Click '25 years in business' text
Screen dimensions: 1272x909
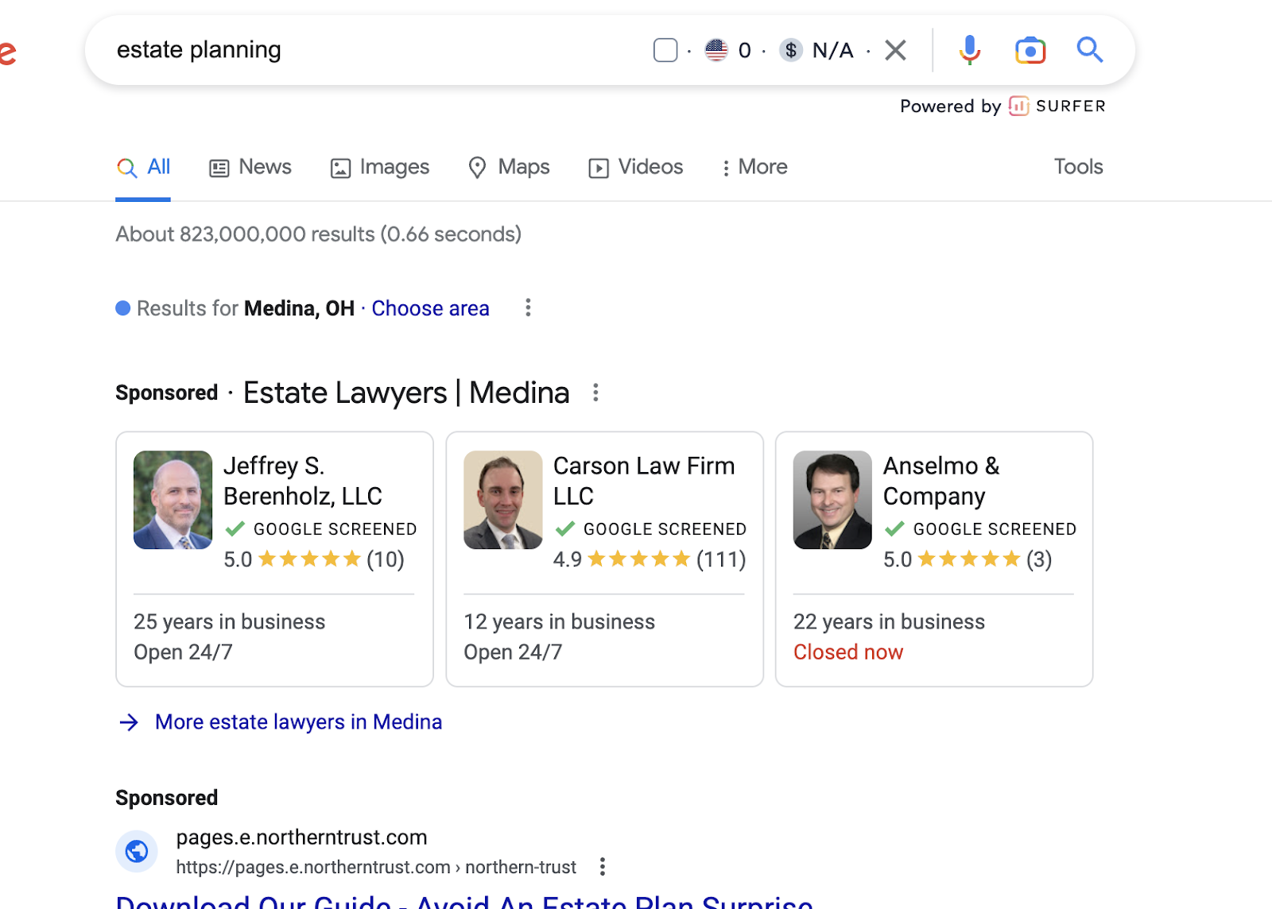229,621
